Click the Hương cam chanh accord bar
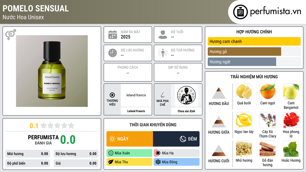The image size is (306, 172). [254, 41]
